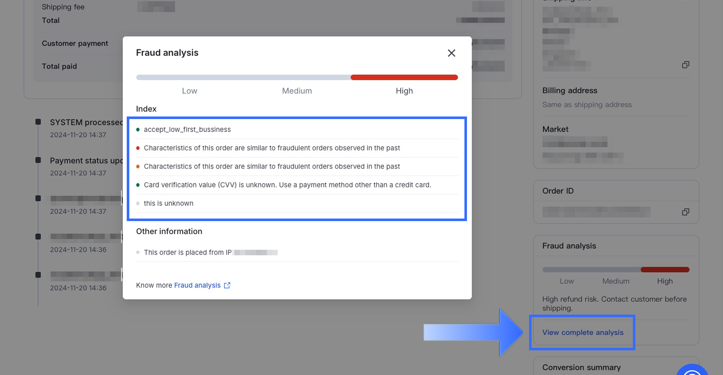Click 'Same as shipping address' text
The image size is (723, 375).
tap(587, 105)
